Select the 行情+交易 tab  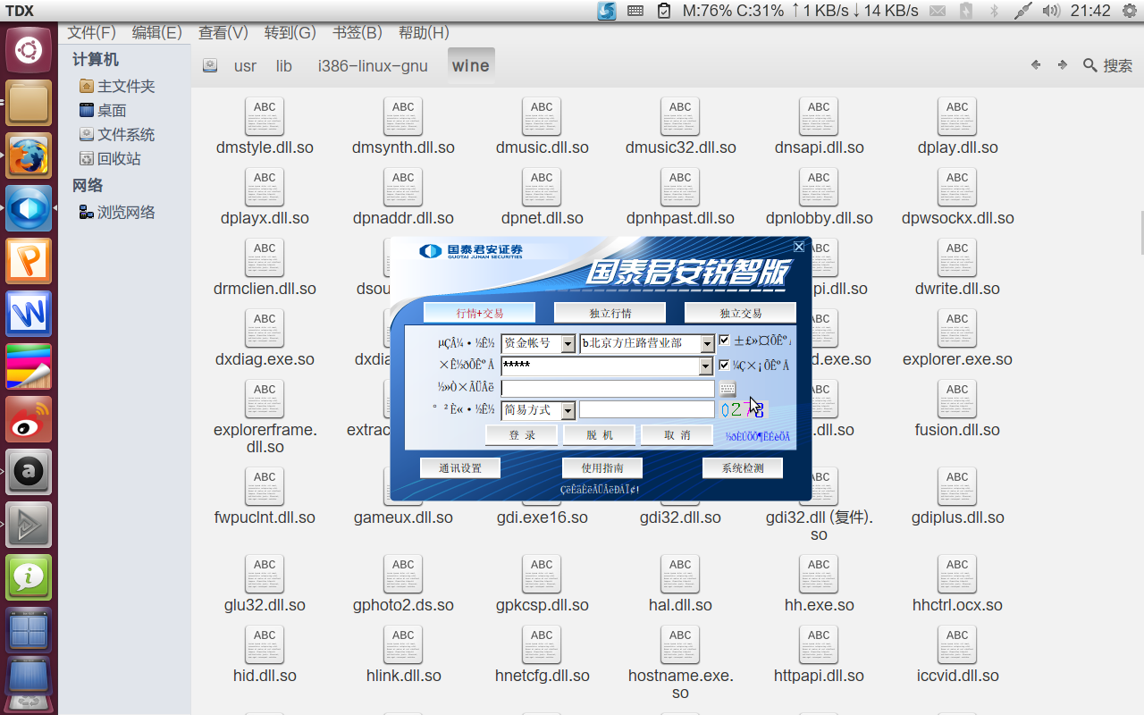[479, 313]
